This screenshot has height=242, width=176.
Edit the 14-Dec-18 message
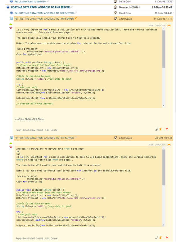(x=47, y=130)
